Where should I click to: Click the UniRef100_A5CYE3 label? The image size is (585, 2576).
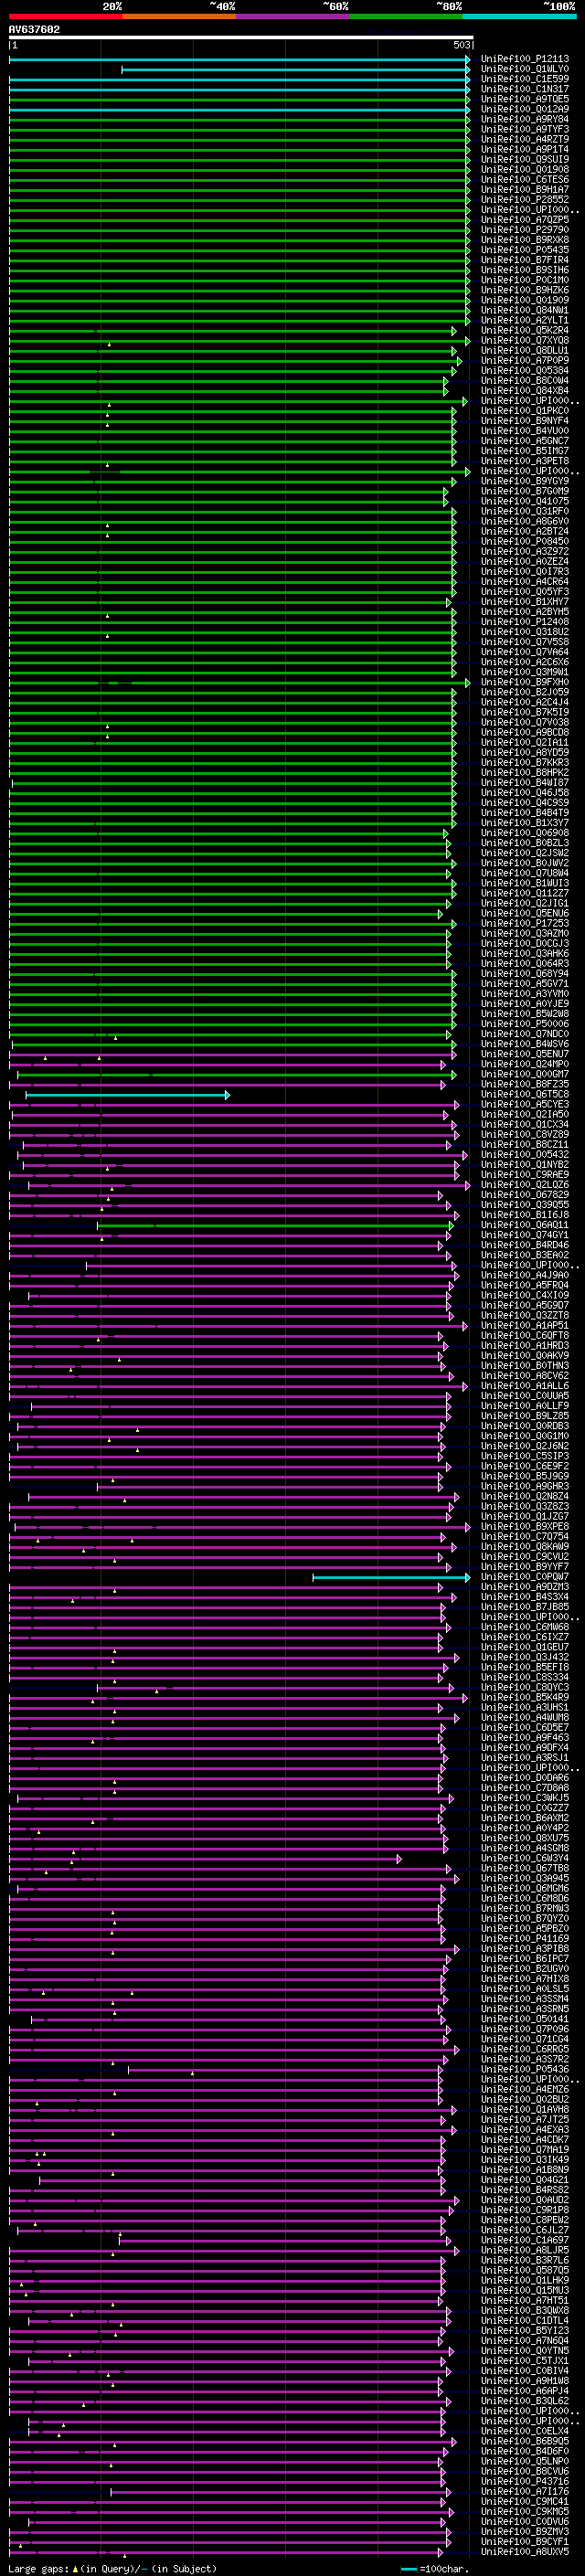[524, 1104]
